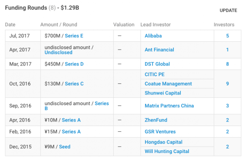246x160 pixels.
Task: Click ZhenFund investor link
Action: click(156, 120)
